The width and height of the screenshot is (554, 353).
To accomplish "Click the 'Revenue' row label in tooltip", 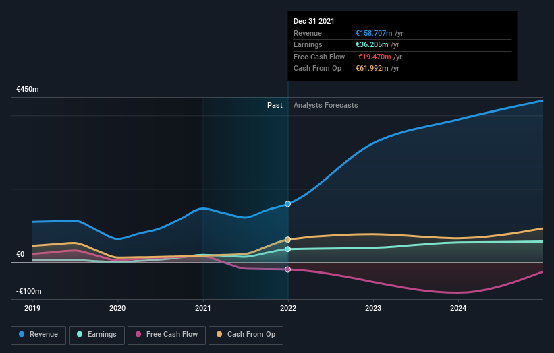I will tap(308, 33).
